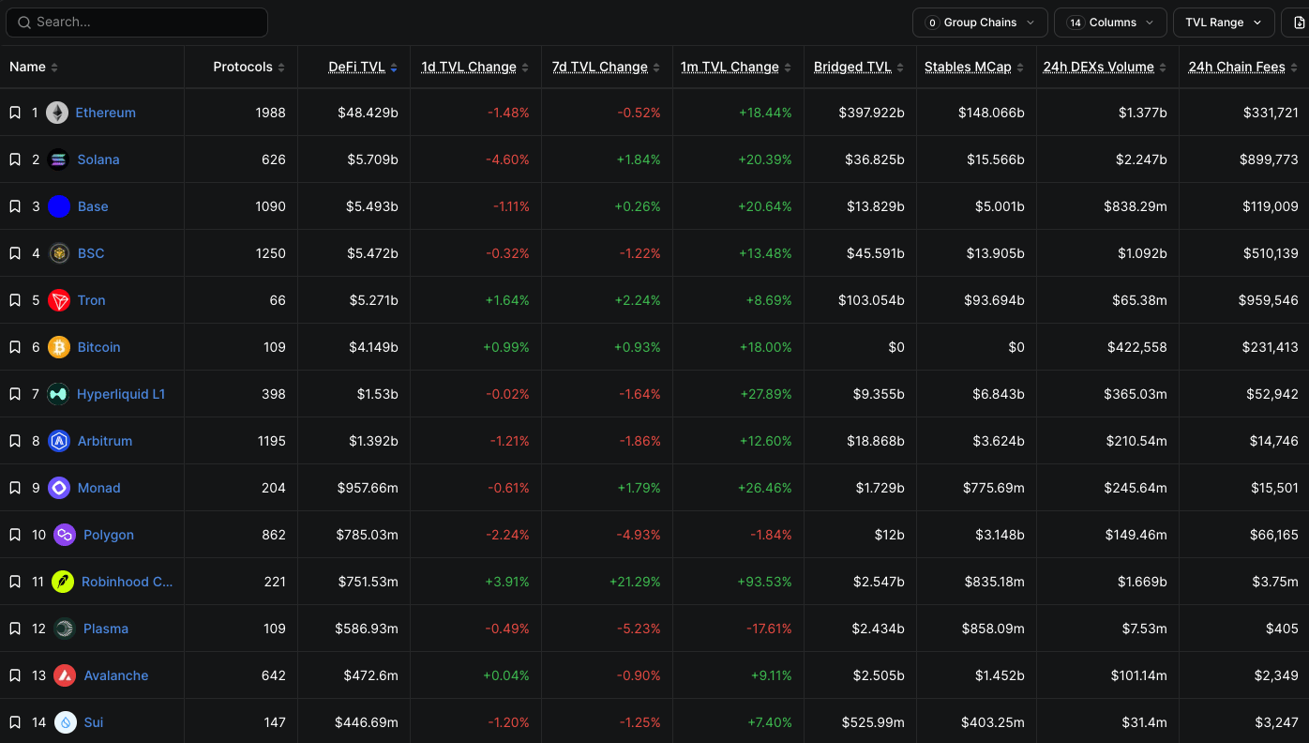Click the Solana chain logo icon

pyautogui.click(x=59, y=159)
